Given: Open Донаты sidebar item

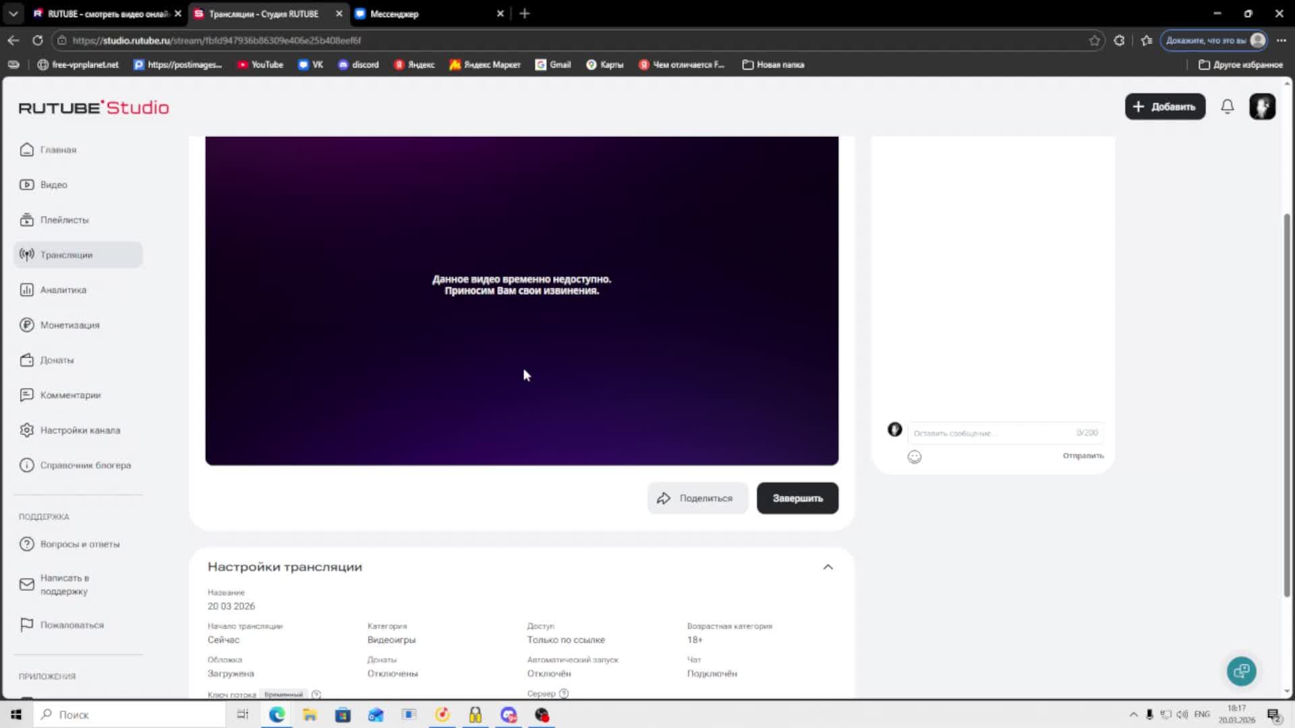Looking at the screenshot, I should (57, 360).
